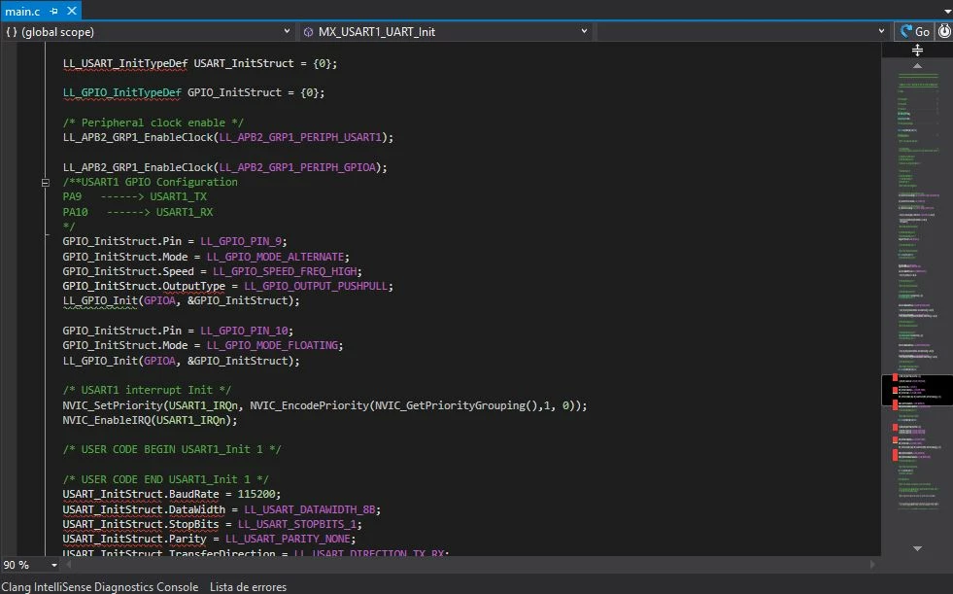Image resolution: width=953 pixels, height=594 pixels.
Task: Click the stopwatch icon next to Go
Action: [944, 32]
